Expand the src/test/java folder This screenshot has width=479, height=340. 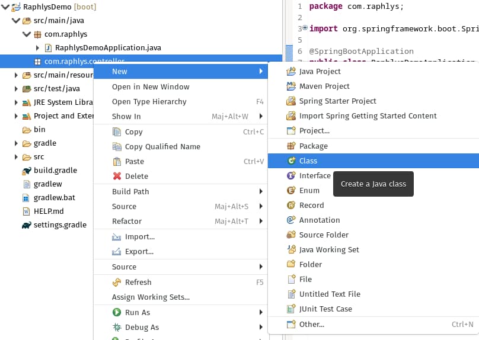(x=16, y=89)
